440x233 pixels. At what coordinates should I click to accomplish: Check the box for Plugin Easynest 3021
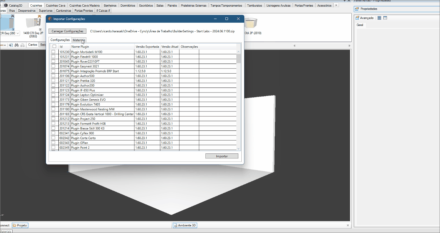click(x=53, y=66)
